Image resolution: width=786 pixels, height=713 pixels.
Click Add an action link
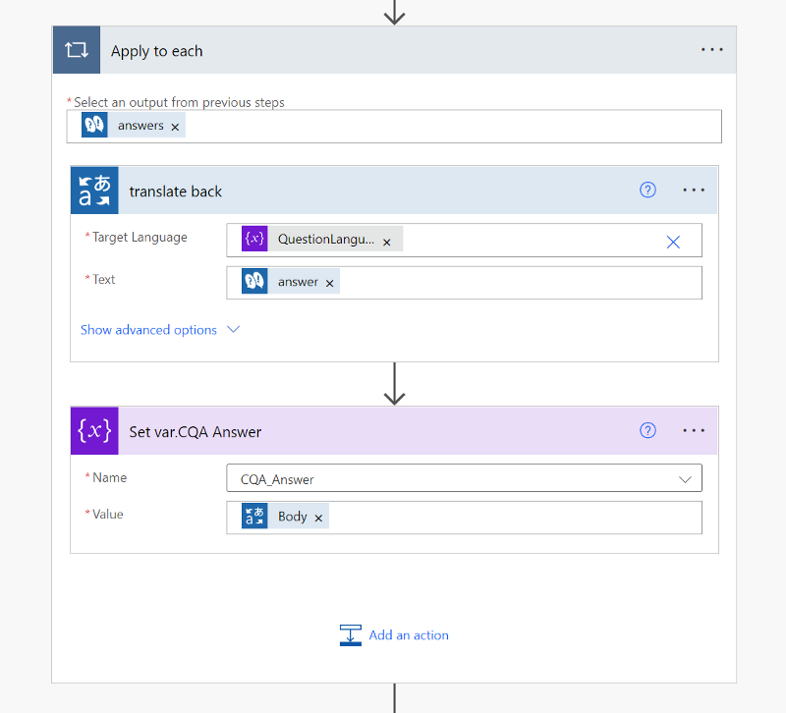pos(409,634)
